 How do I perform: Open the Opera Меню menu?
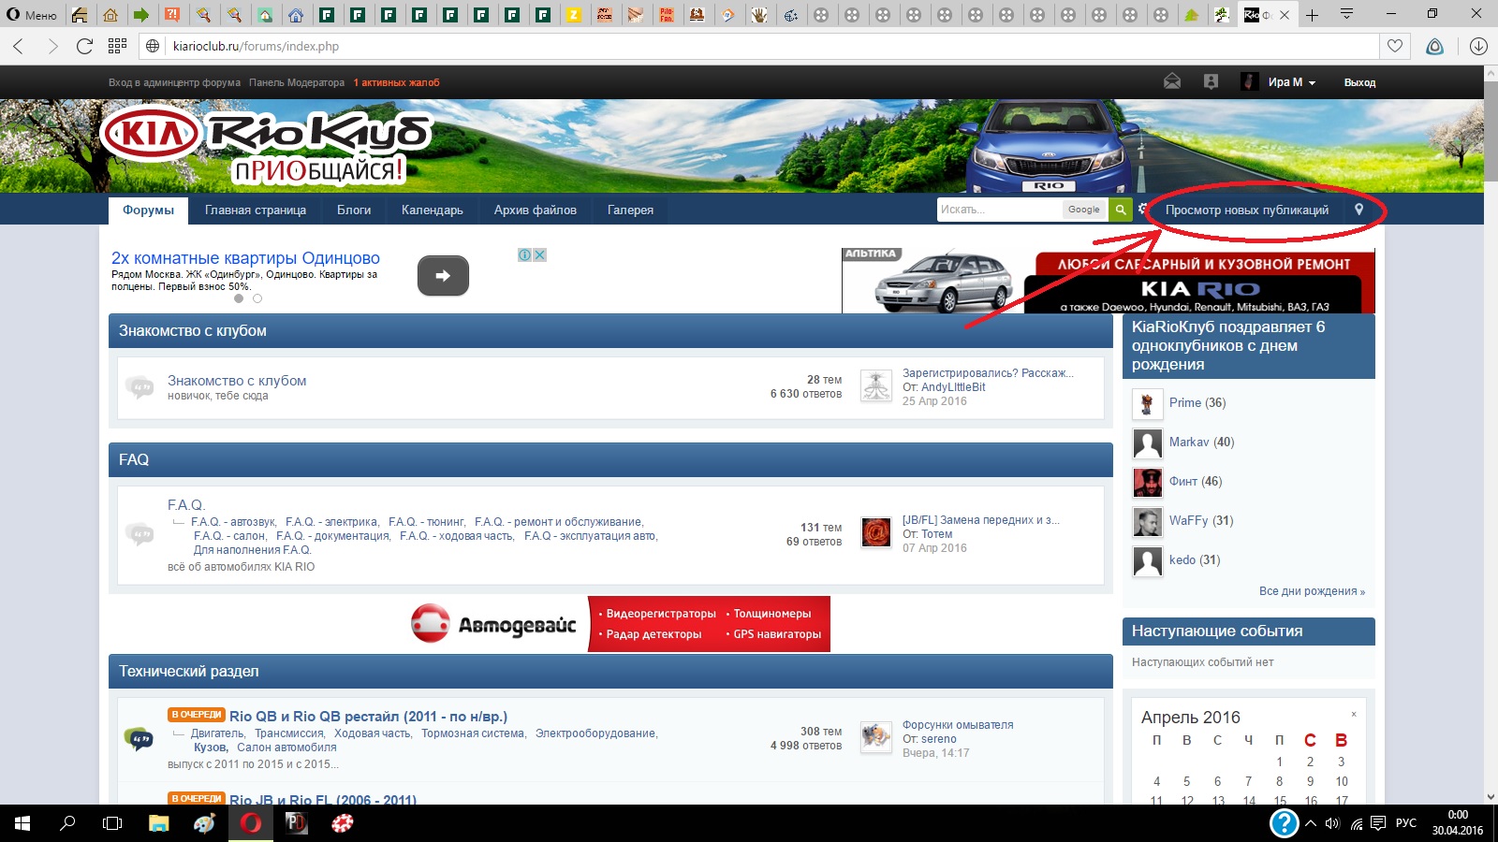click(32, 15)
